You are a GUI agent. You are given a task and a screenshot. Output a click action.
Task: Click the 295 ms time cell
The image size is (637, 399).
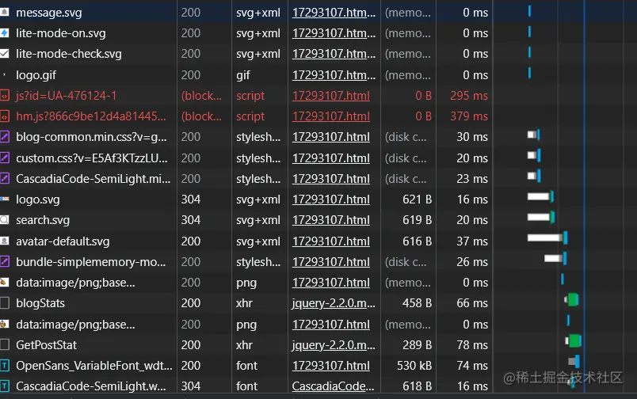point(469,96)
